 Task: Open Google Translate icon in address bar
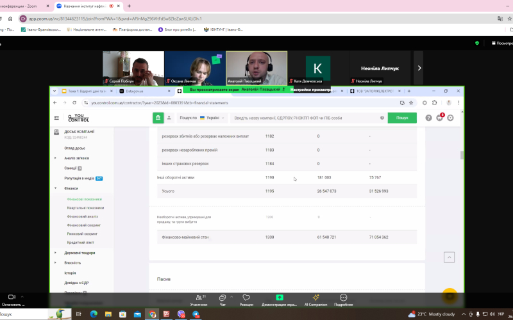point(500,19)
